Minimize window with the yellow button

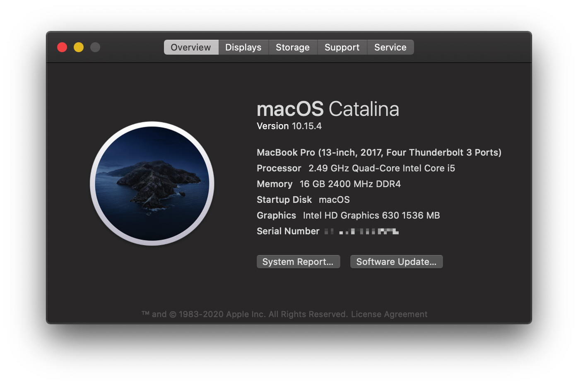coord(79,47)
